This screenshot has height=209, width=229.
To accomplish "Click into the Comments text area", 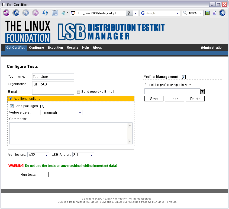I will 68,134.
